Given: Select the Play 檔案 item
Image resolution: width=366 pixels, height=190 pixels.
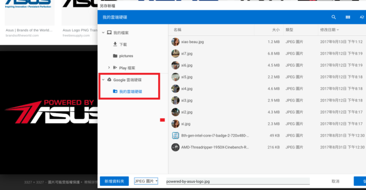Looking at the screenshot, I should (124, 68).
